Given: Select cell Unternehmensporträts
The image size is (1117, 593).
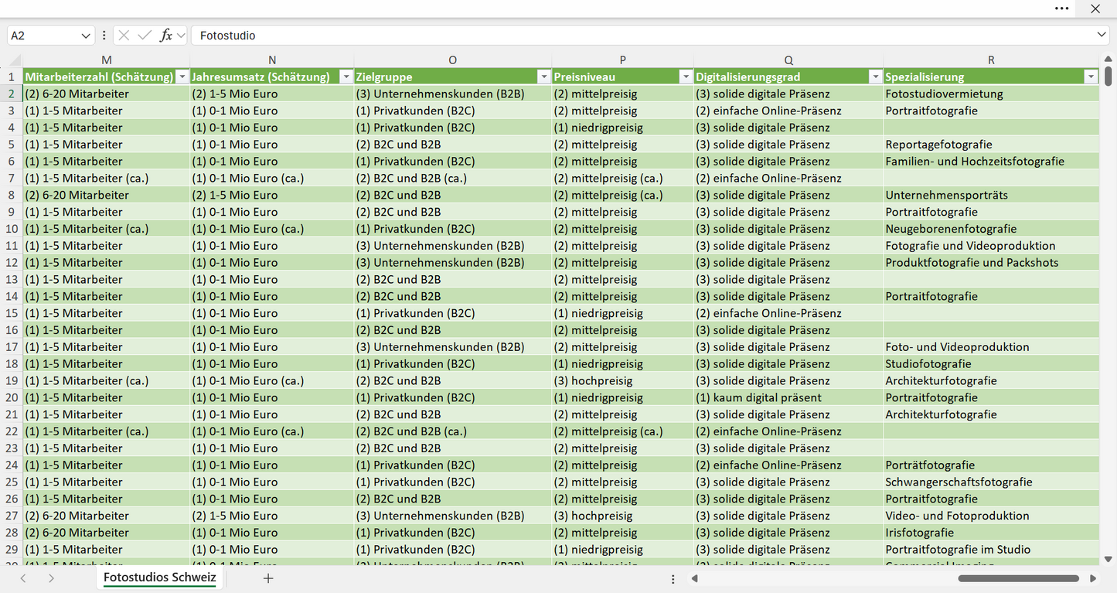Looking at the screenshot, I should click(991, 195).
